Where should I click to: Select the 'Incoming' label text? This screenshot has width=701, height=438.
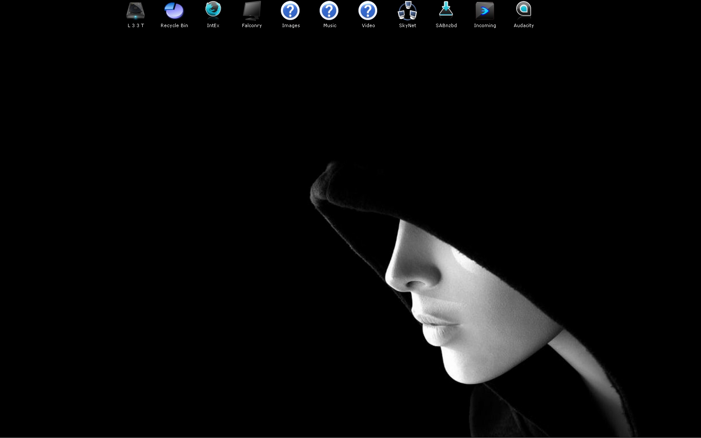485,25
